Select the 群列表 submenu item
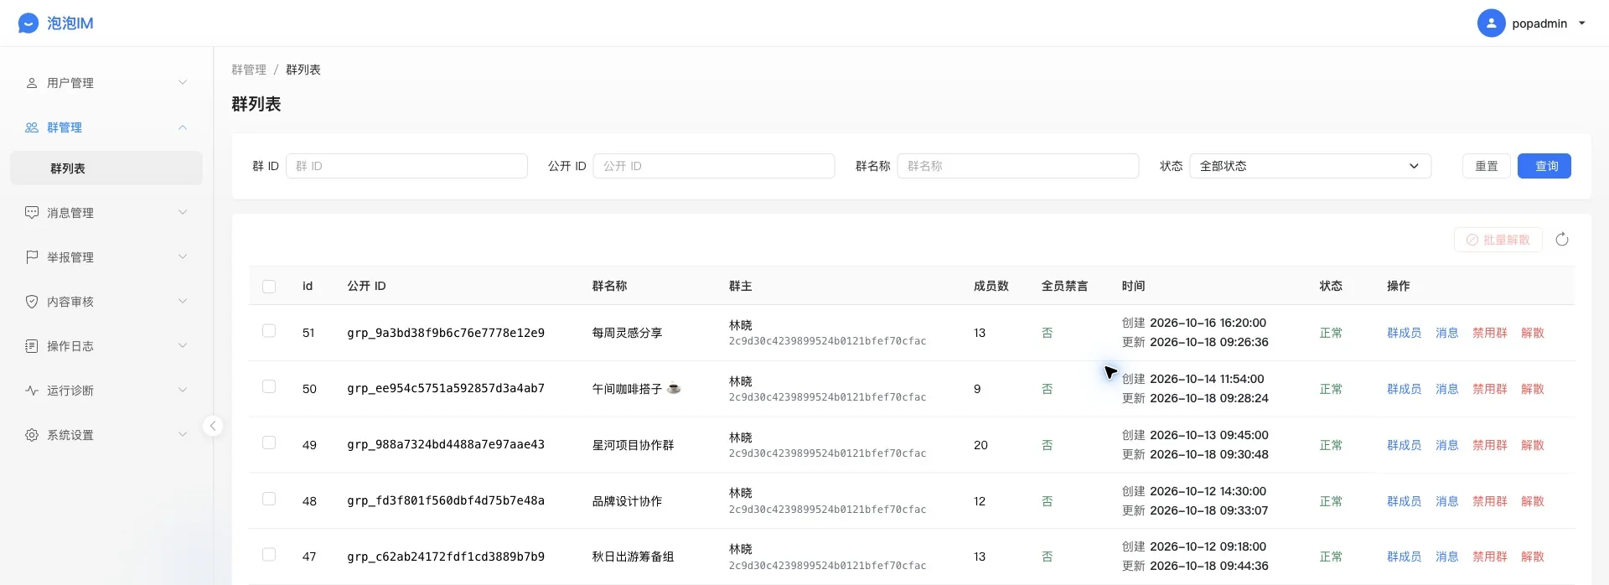Viewport: 1609px width, 585px height. (106, 168)
